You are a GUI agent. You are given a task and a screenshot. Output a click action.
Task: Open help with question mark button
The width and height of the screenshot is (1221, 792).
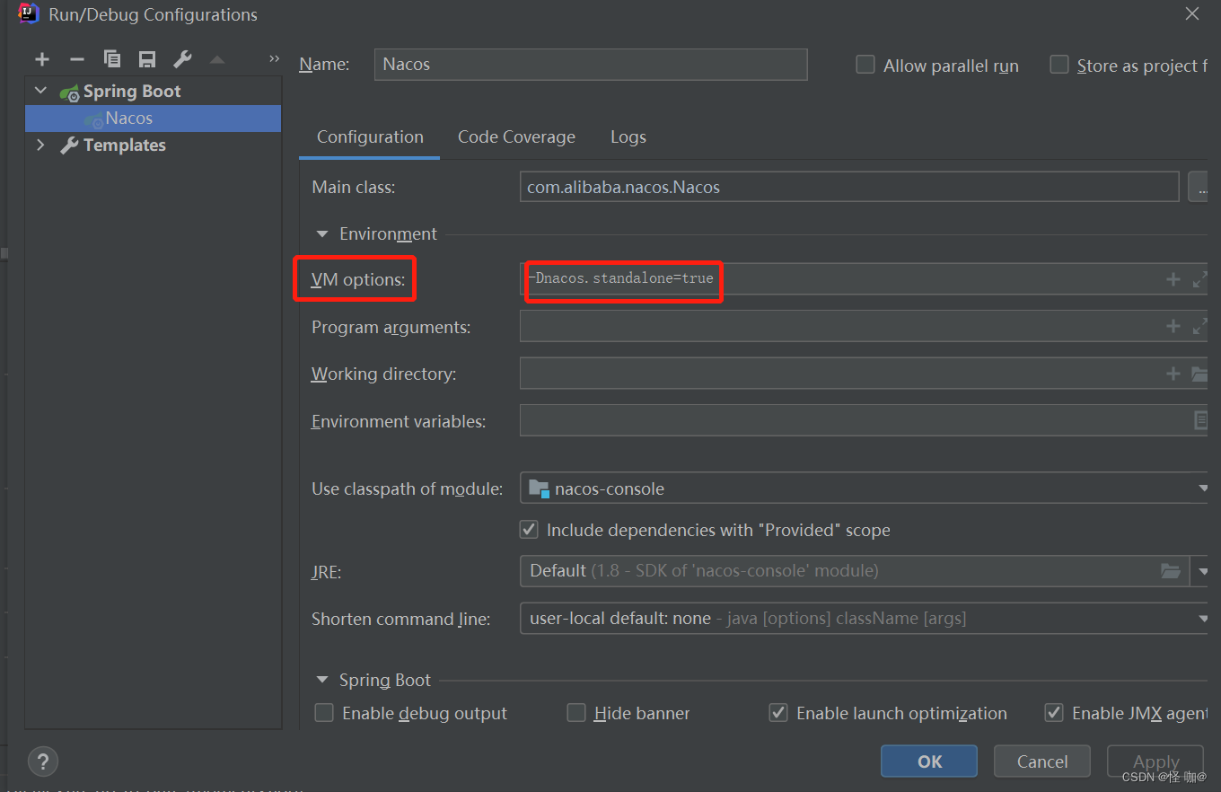point(43,761)
